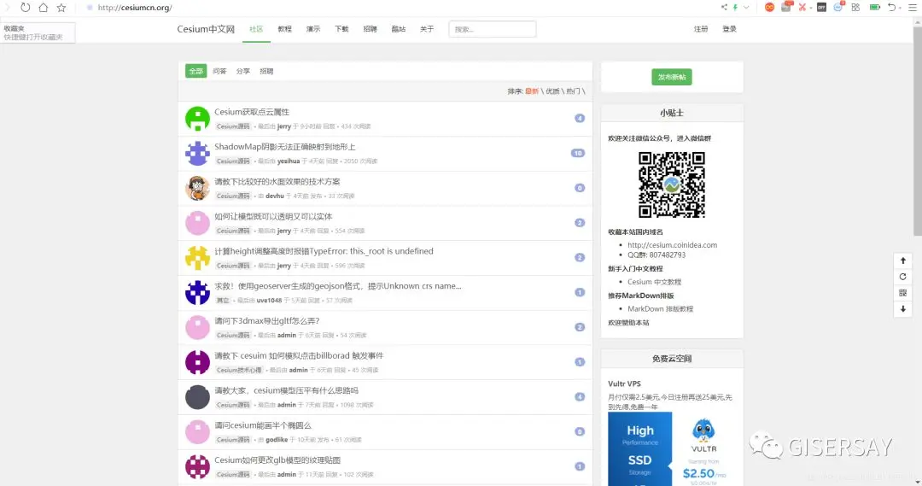Viewport: 922px width, 486px height.
Task: Open user godlike's profile link
Action: pyautogui.click(x=277, y=440)
